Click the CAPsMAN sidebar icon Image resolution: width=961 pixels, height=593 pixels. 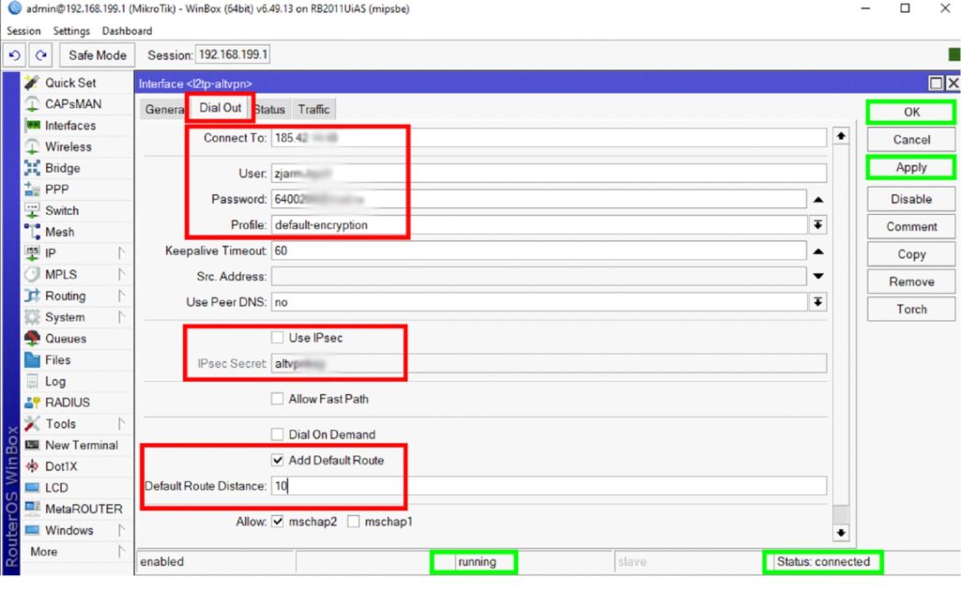pos(33,104)
